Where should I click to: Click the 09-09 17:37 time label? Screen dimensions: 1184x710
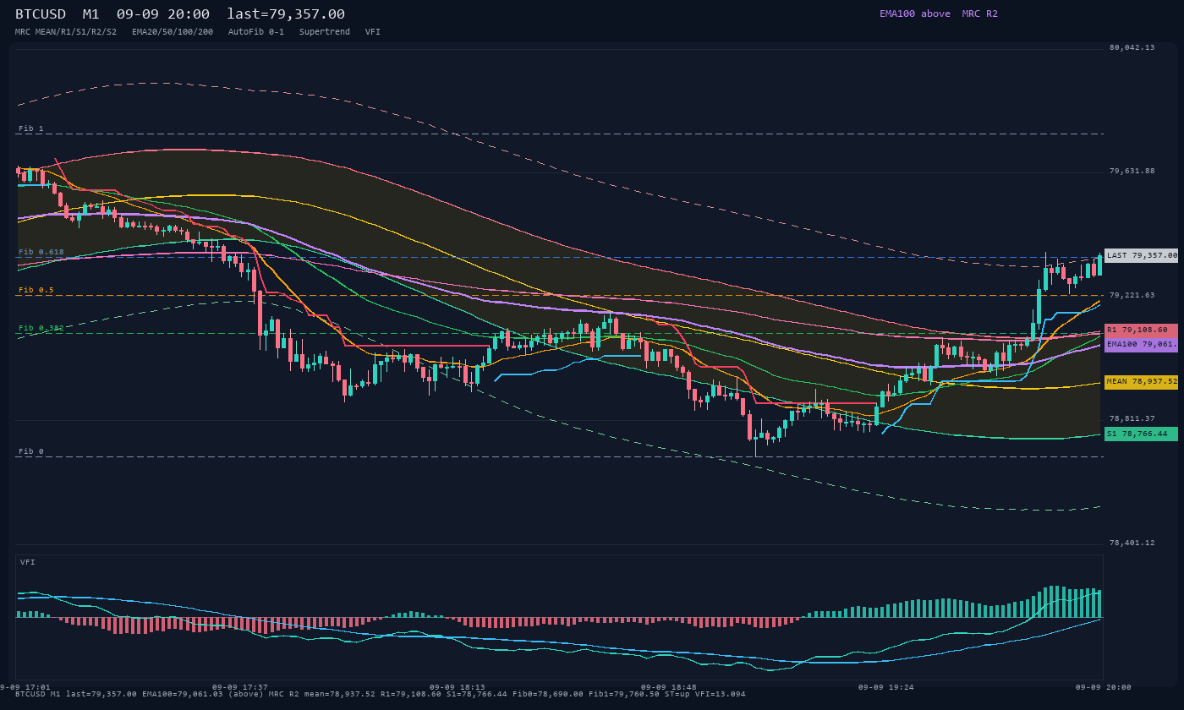coord(240,687)
